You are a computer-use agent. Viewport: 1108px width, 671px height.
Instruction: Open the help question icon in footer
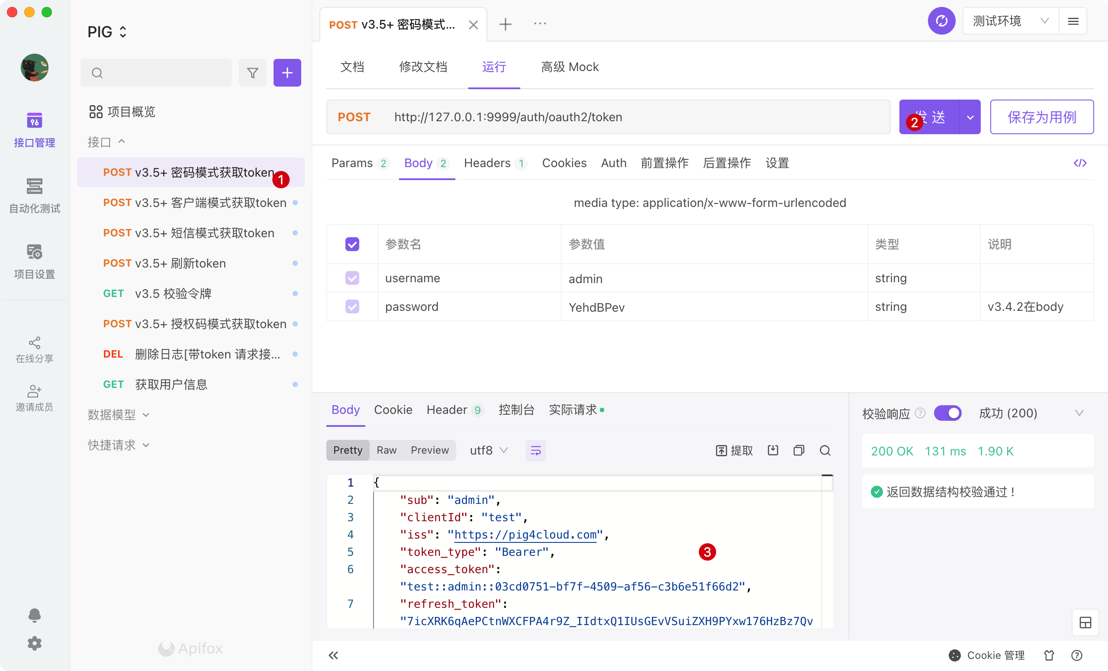(x=1076, y=655)
